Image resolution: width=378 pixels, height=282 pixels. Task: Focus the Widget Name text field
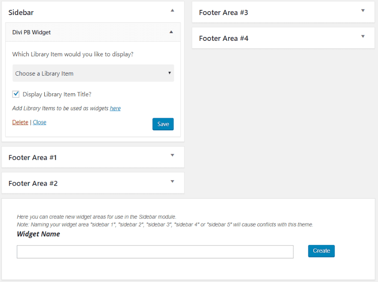tap(155, 252)
